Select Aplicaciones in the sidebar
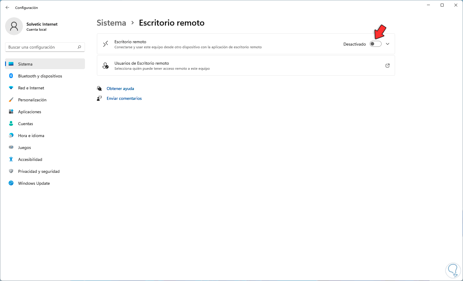Viewport: 463px width, 281px height. click(30, 112)
